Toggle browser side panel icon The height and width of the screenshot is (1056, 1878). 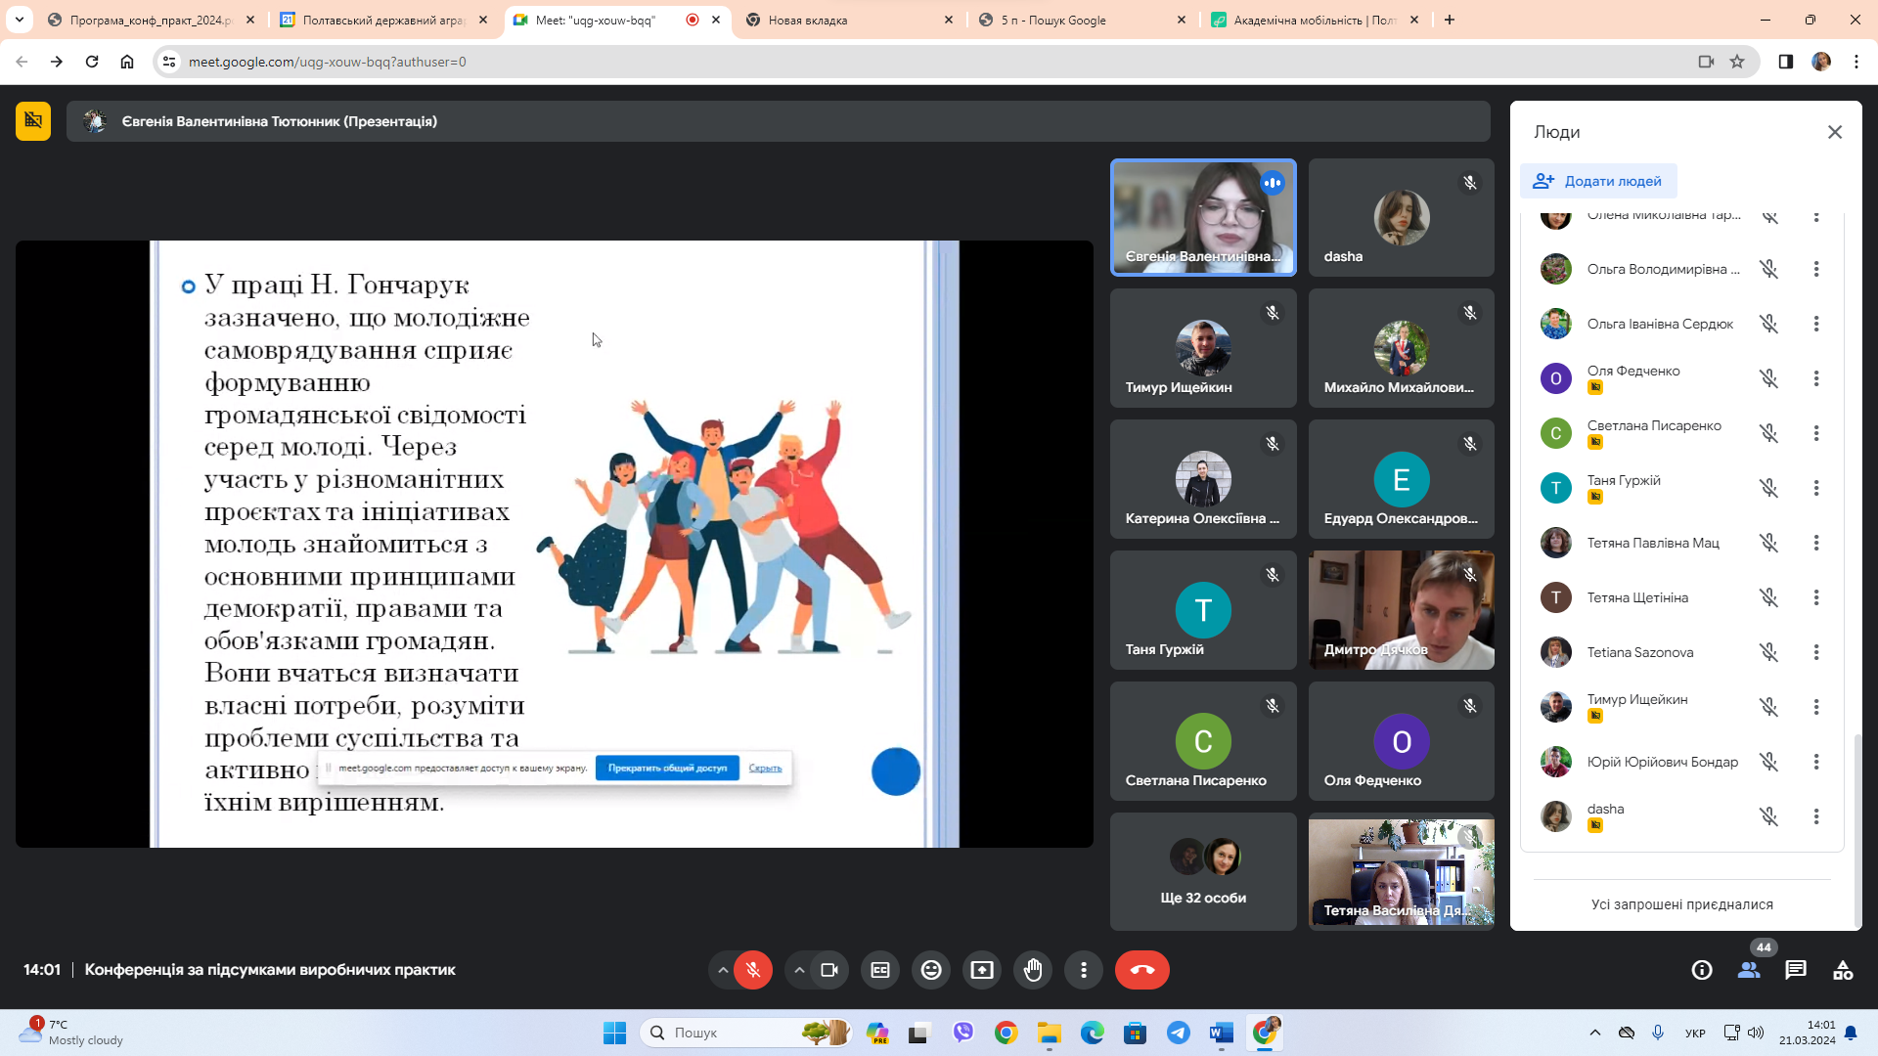tap(1786, 62)
